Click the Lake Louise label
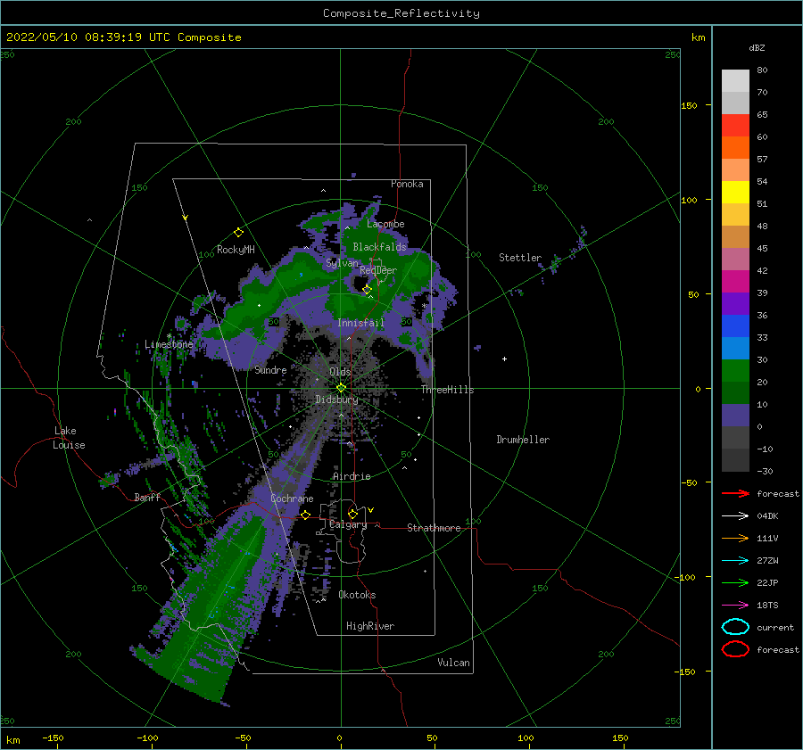 (69, 438)
